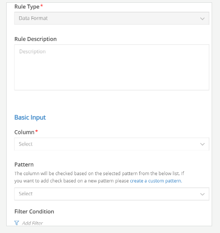The image size is (220, 233).
Task: Click the Add Filter text
Action: pos(33,223)
